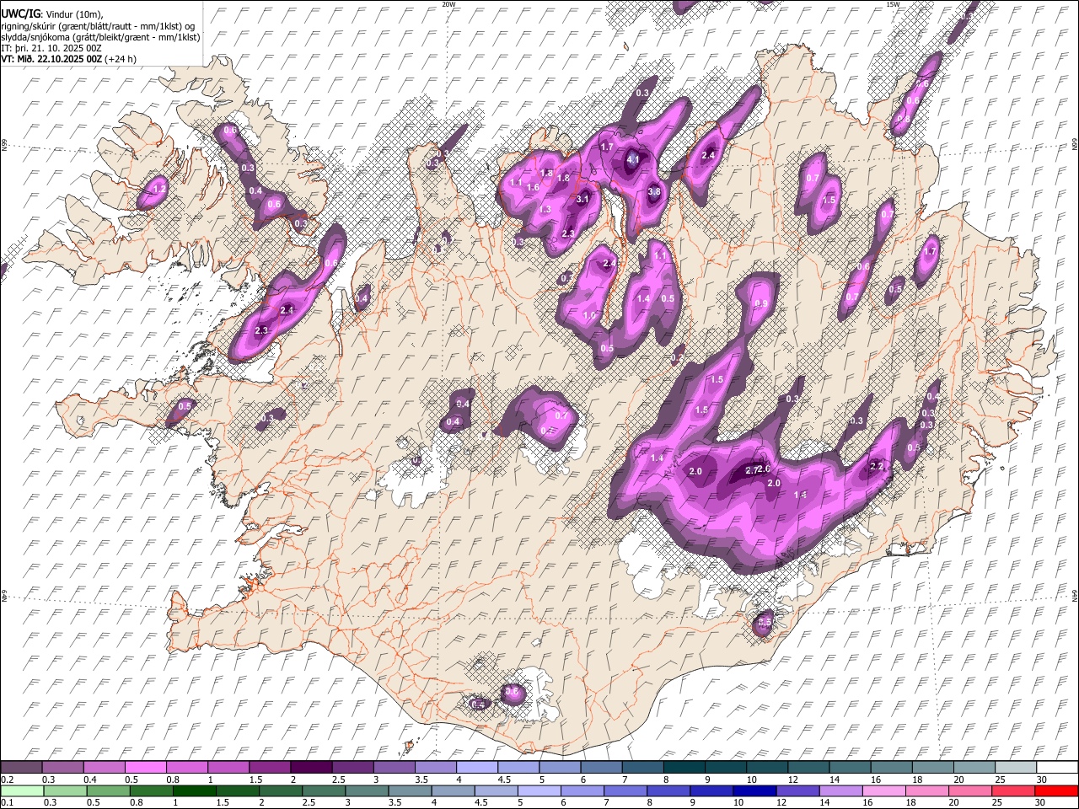Screen dimensions: 1079x809
Task: Pick the dull purple 0.2–0.3 swatch in upper legend
Action: click(x=21, y=768)
